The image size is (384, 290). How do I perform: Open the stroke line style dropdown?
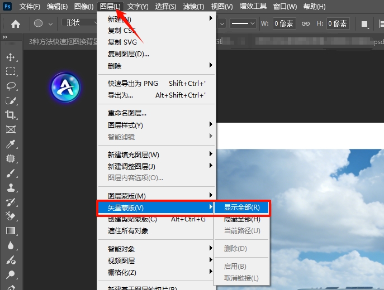pyautogui.click(x=243, y=23)
